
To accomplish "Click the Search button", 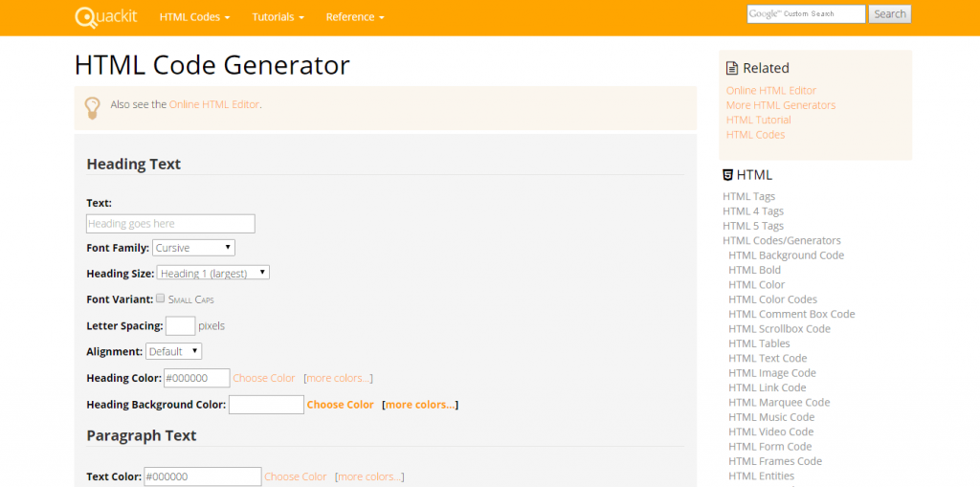I will (x=889, y=14).
